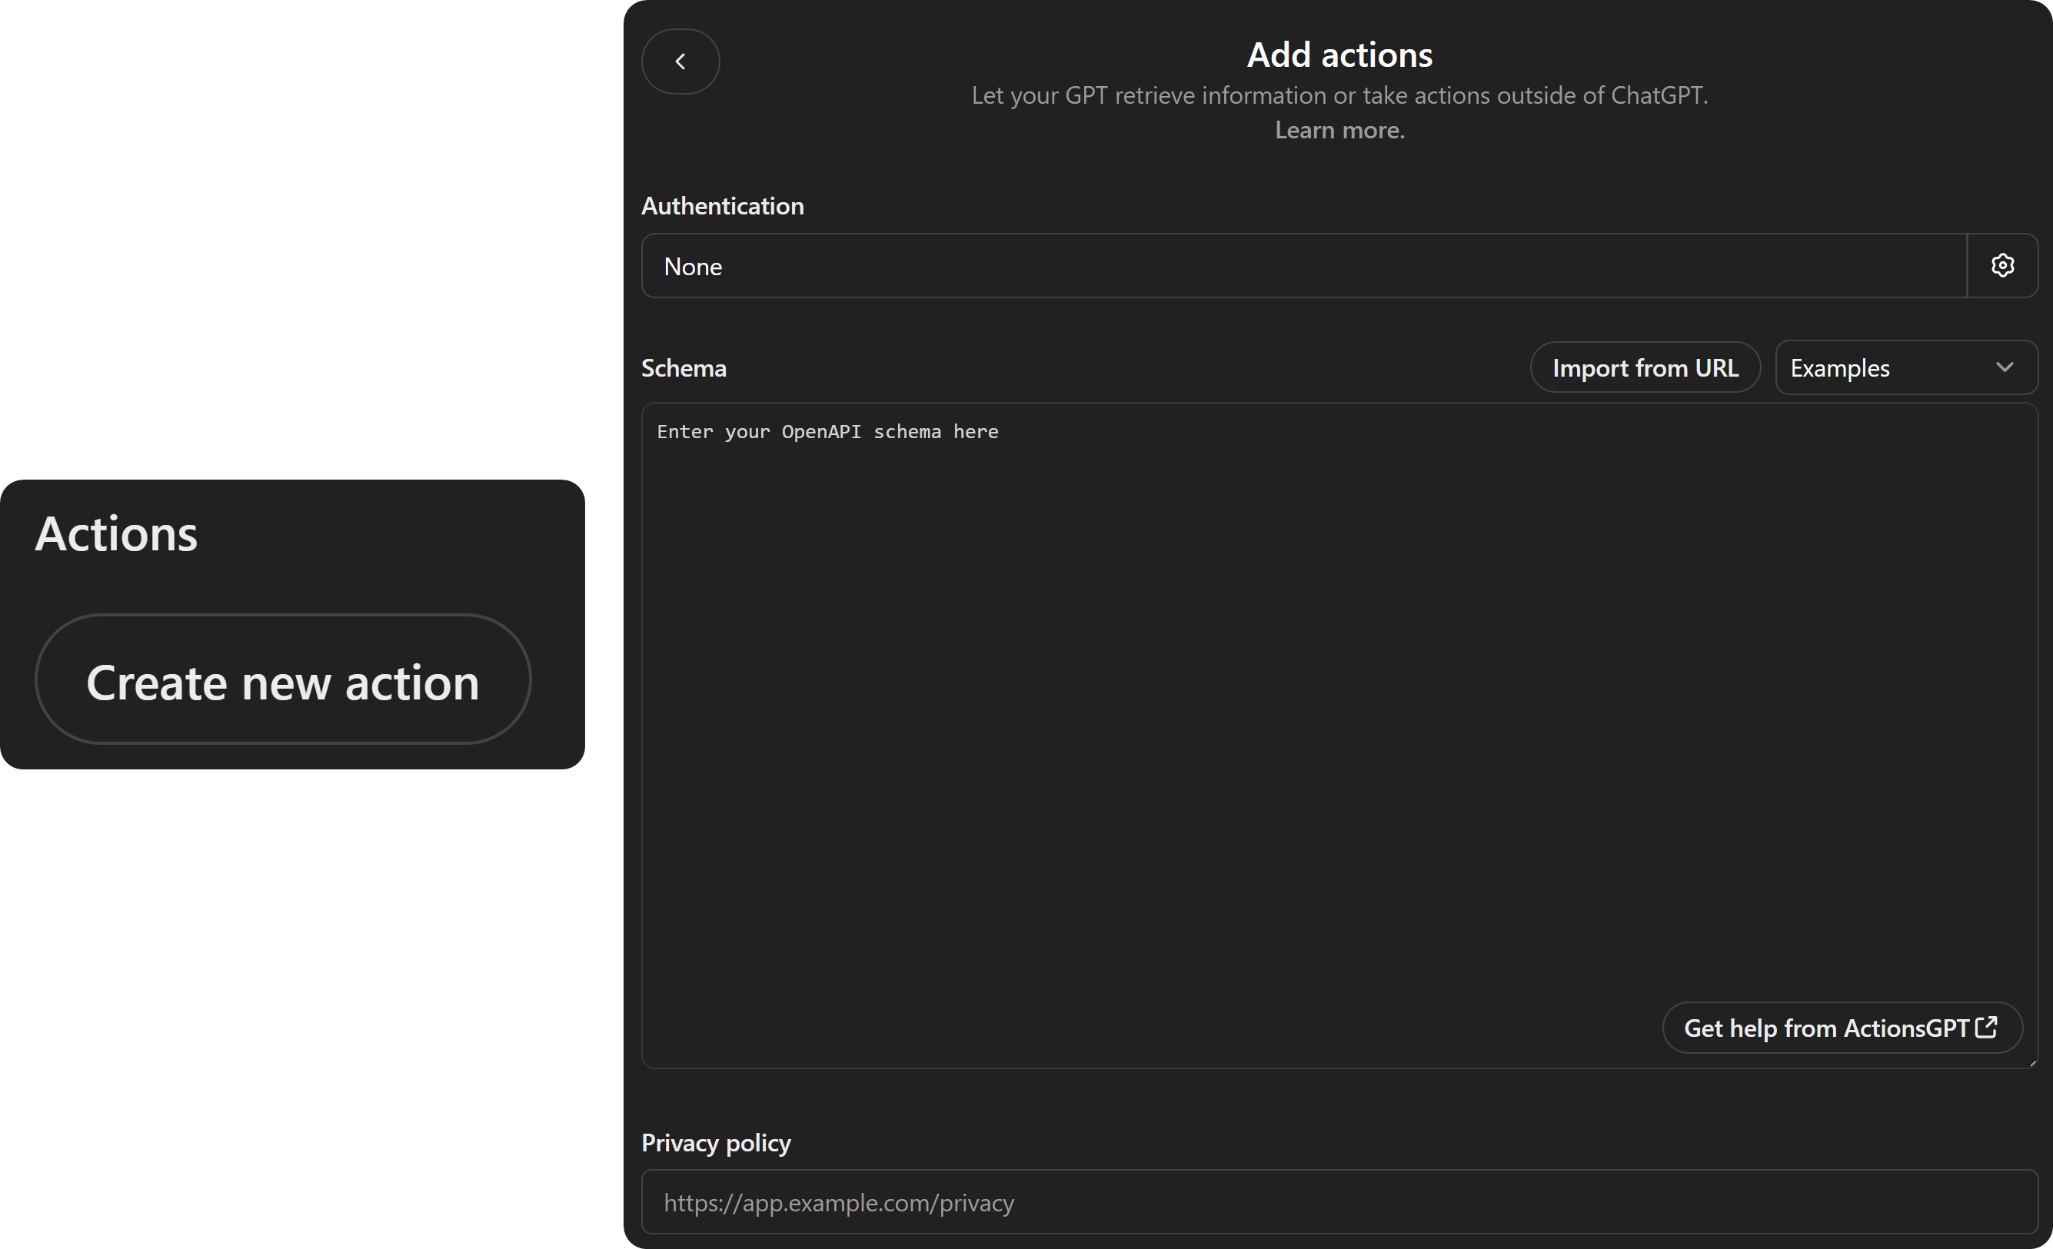
Task: Click the external link icon beside ActionsGPT
Action: coord(1987,1028)
